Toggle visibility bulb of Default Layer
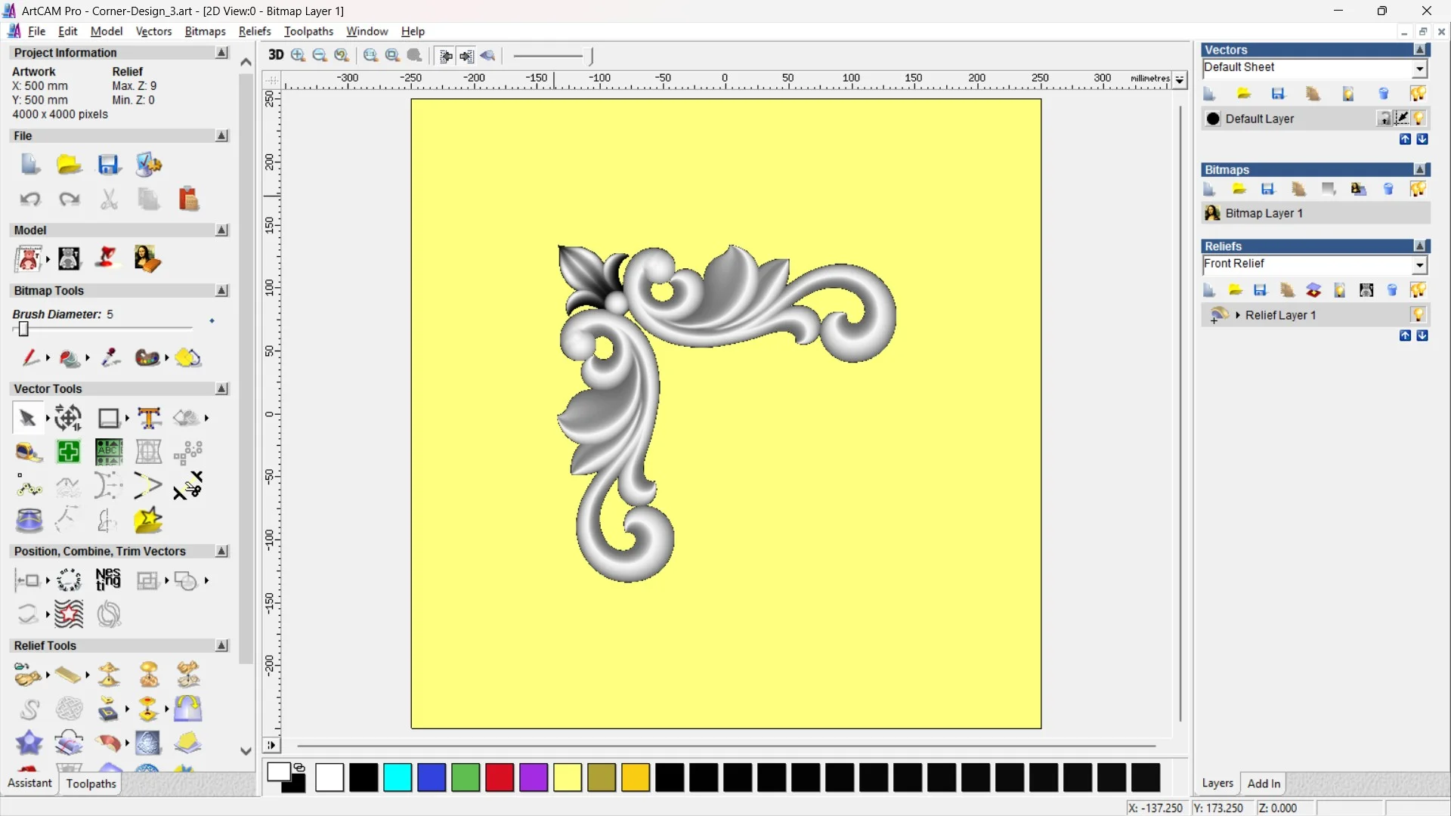 1420,119
